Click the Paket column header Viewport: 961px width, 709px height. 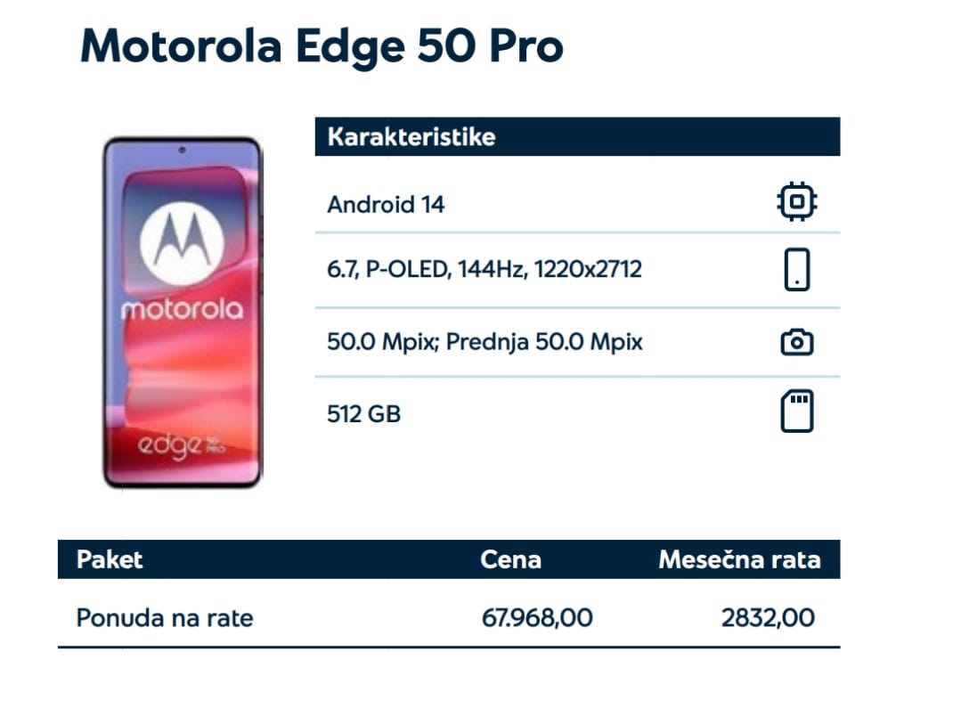(x=110, y=559)
